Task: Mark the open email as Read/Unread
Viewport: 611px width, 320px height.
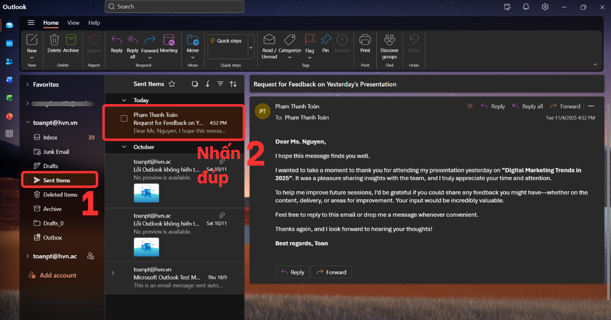Action: pos(269,40)
